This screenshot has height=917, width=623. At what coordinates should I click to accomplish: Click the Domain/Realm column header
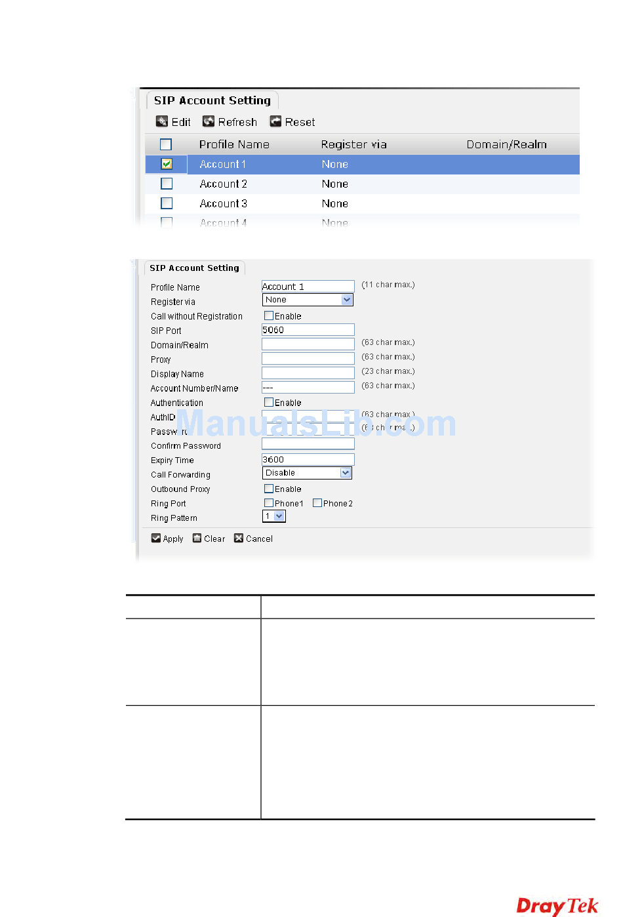coord(506,144)
